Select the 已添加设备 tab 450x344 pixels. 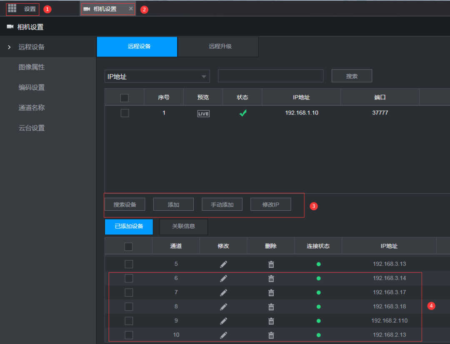point(129,227)
